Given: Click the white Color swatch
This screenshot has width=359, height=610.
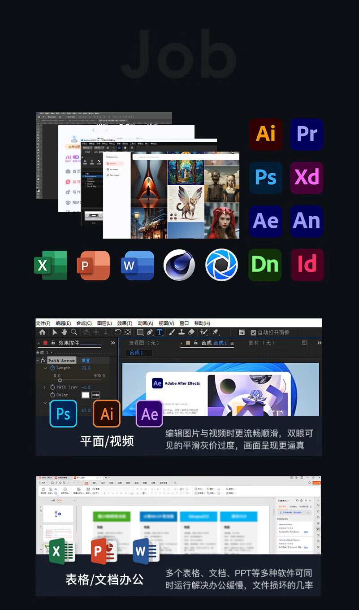Looking at the screenshot, I should [86, 395].
